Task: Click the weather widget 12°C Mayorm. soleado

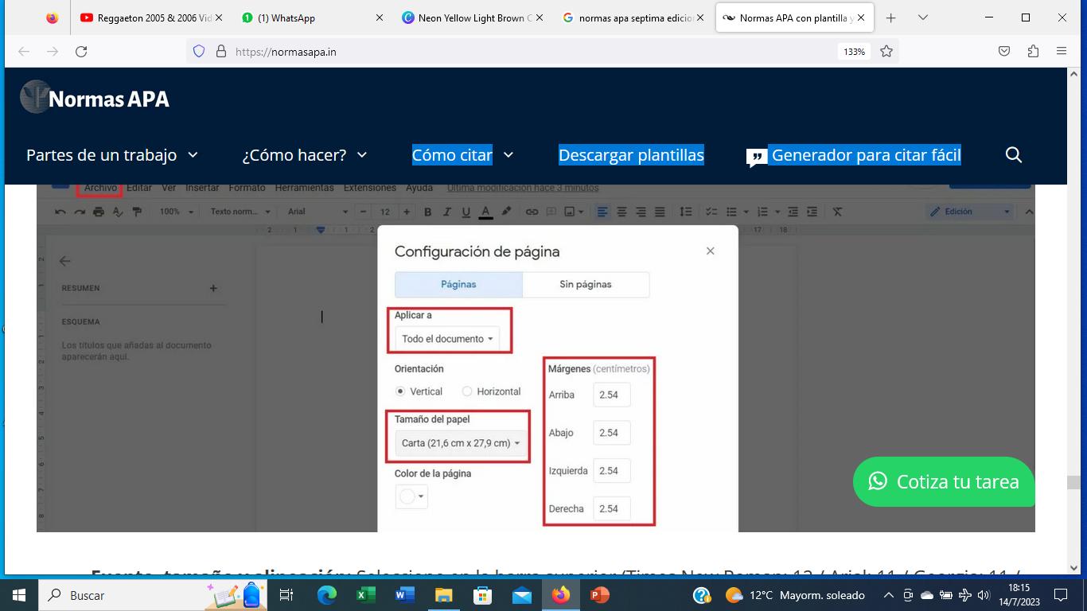Action: [794, 595]
